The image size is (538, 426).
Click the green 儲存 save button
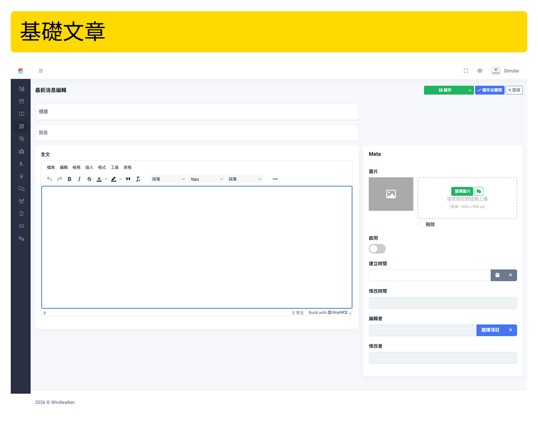point(445,90)
